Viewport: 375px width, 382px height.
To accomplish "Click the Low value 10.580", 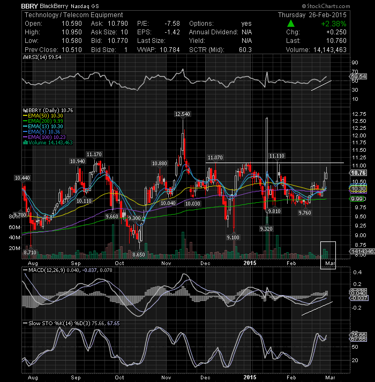I will click(71, 41).
